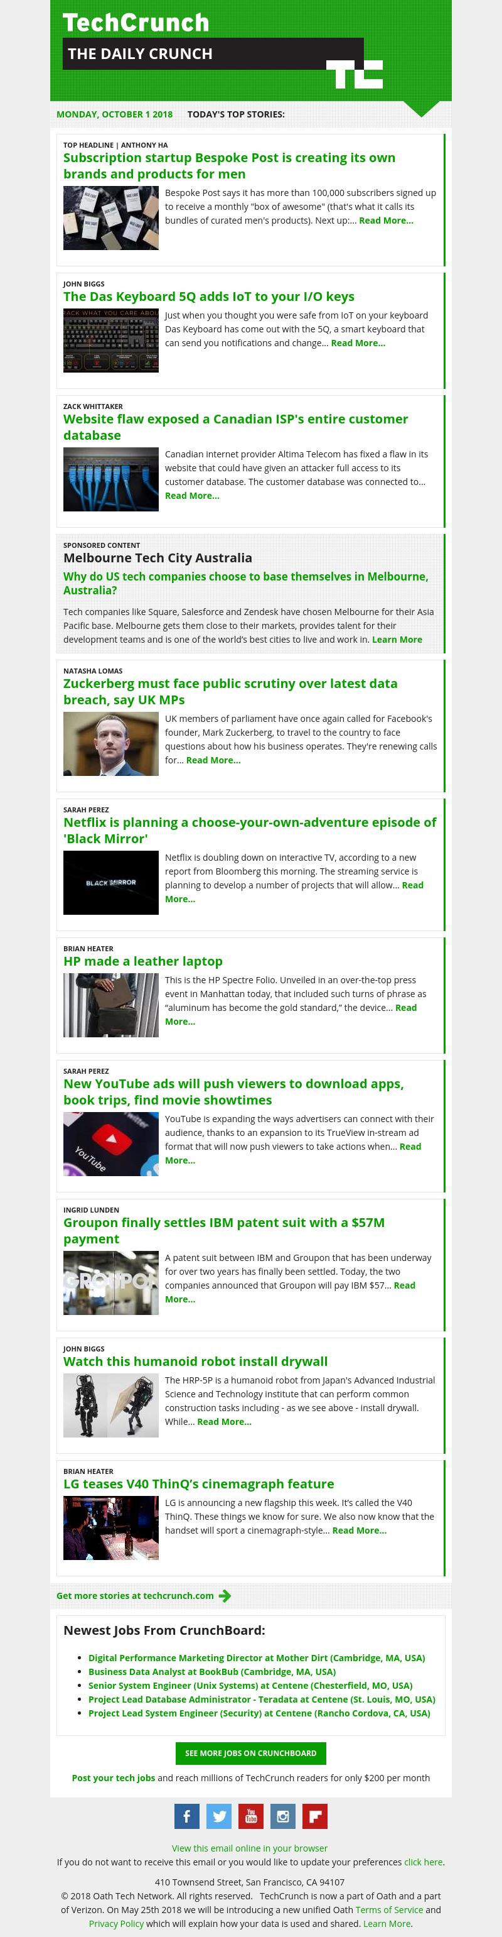Screen dimensions: 502x1937
Task: Open the Flipboard social icon
Action: coord(315,1816)
